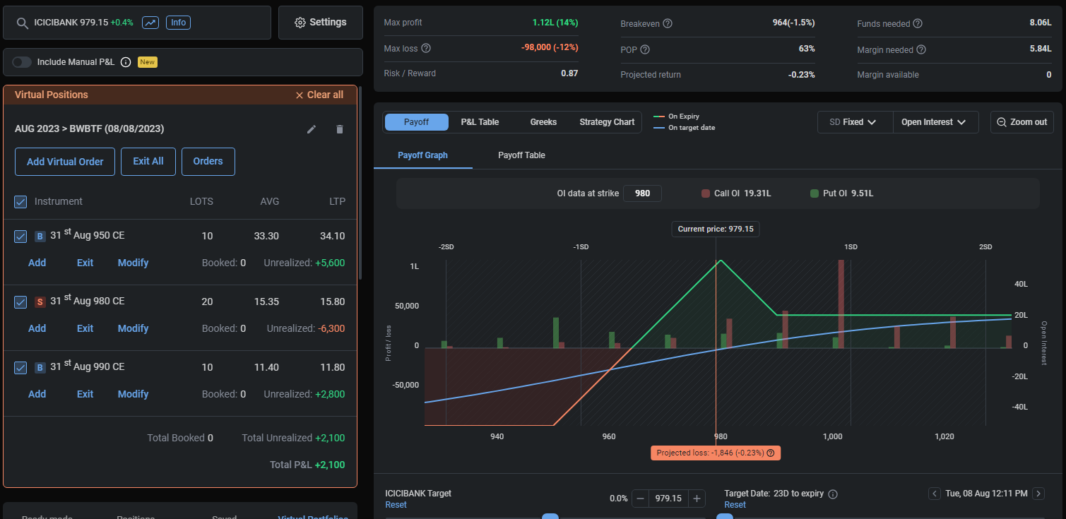This screenshot has width=1066, height=519.
Task: Click the Zoom out button
Action: point(1022,122)
